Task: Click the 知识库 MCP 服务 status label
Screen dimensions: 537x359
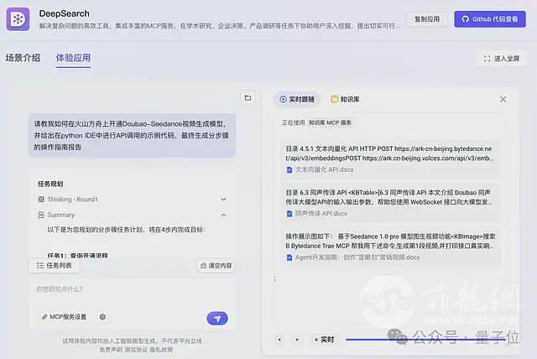Action: [x=330, y=122]
